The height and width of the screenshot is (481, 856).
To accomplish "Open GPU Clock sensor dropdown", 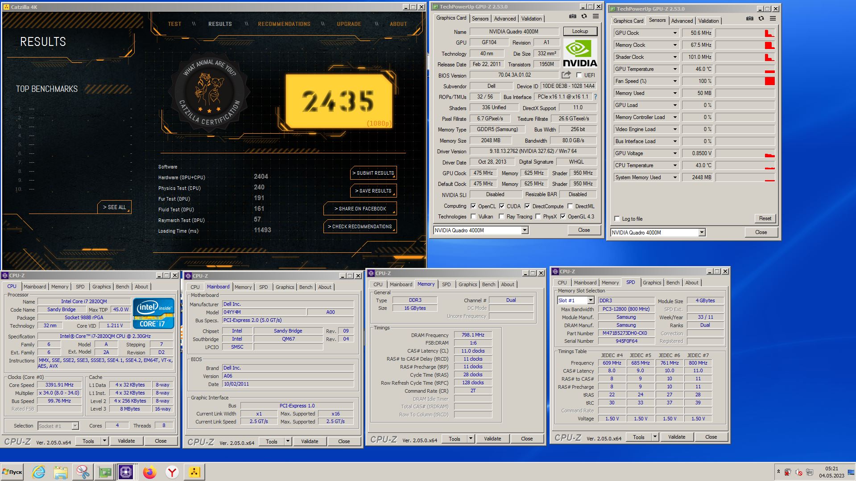I will [x=675, y=33].
